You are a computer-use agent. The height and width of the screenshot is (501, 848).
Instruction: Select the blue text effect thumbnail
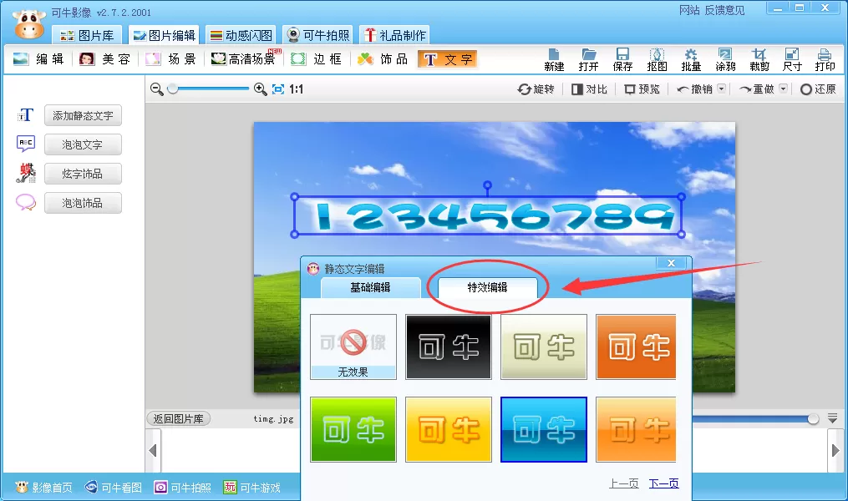point(544,430)
